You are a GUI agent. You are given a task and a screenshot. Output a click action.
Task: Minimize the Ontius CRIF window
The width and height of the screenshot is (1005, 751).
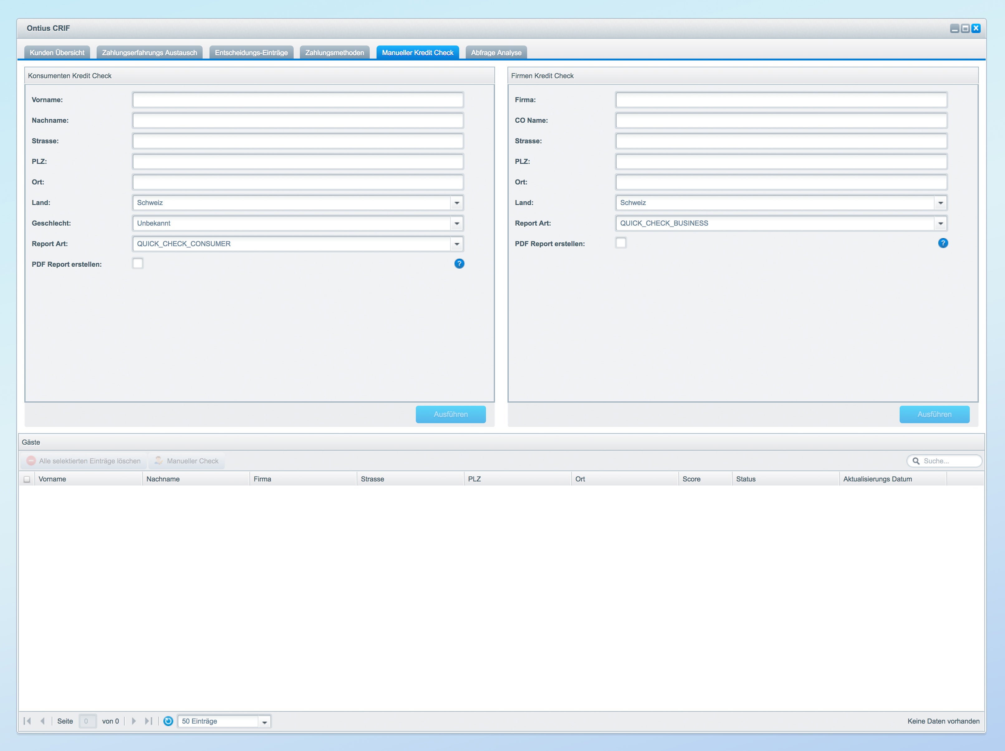click(x=955, y=29)
